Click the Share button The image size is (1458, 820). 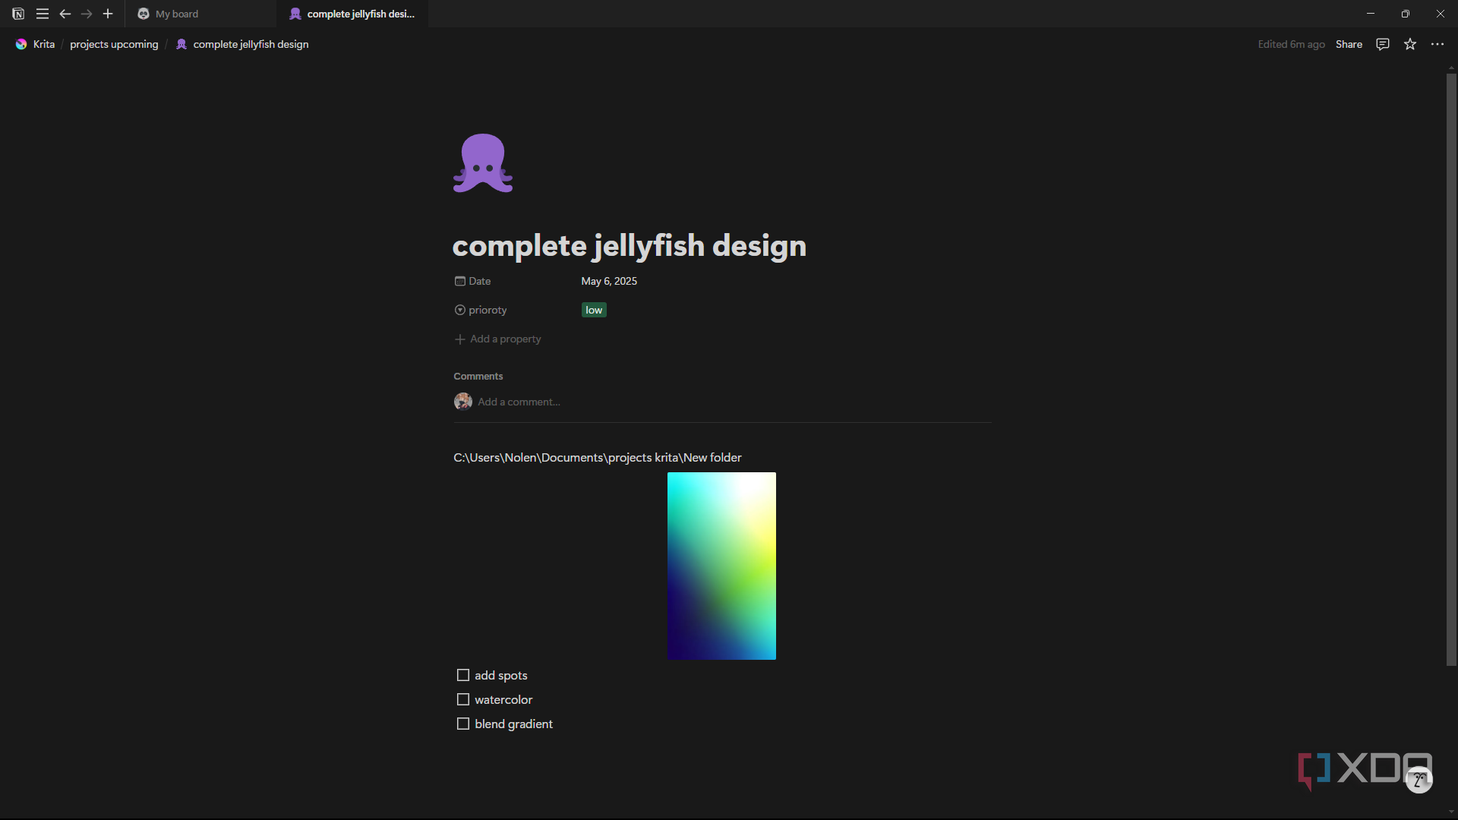click(x=1349, y=44)
